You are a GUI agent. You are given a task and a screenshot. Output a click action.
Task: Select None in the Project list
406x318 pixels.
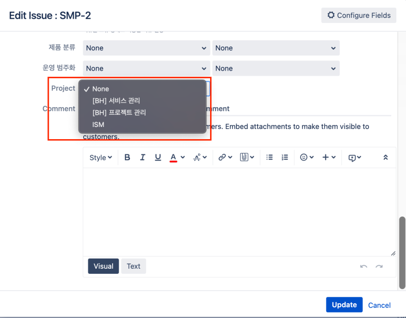coord(142,89)
